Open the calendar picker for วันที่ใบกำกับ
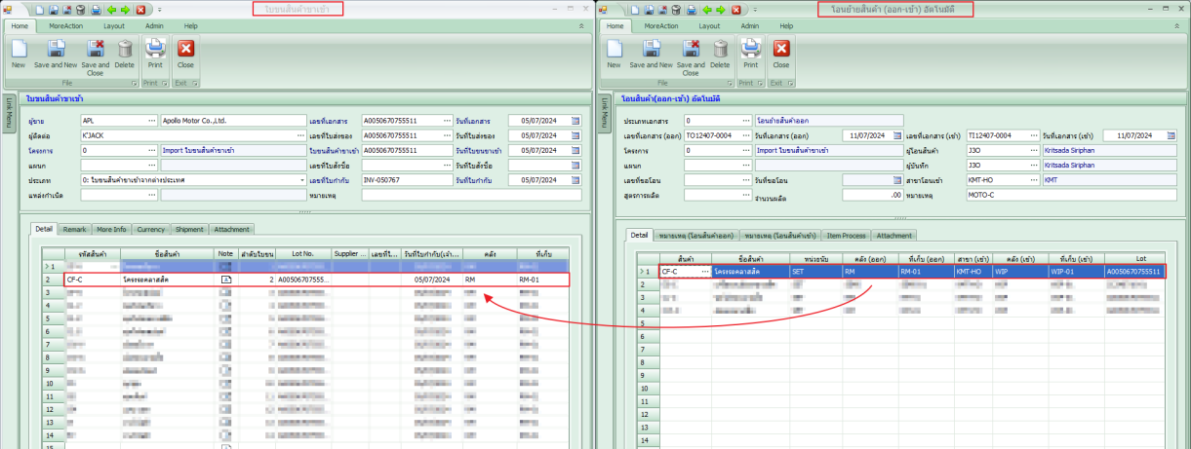The image size is (1191, 449). [x=576, y=180]
